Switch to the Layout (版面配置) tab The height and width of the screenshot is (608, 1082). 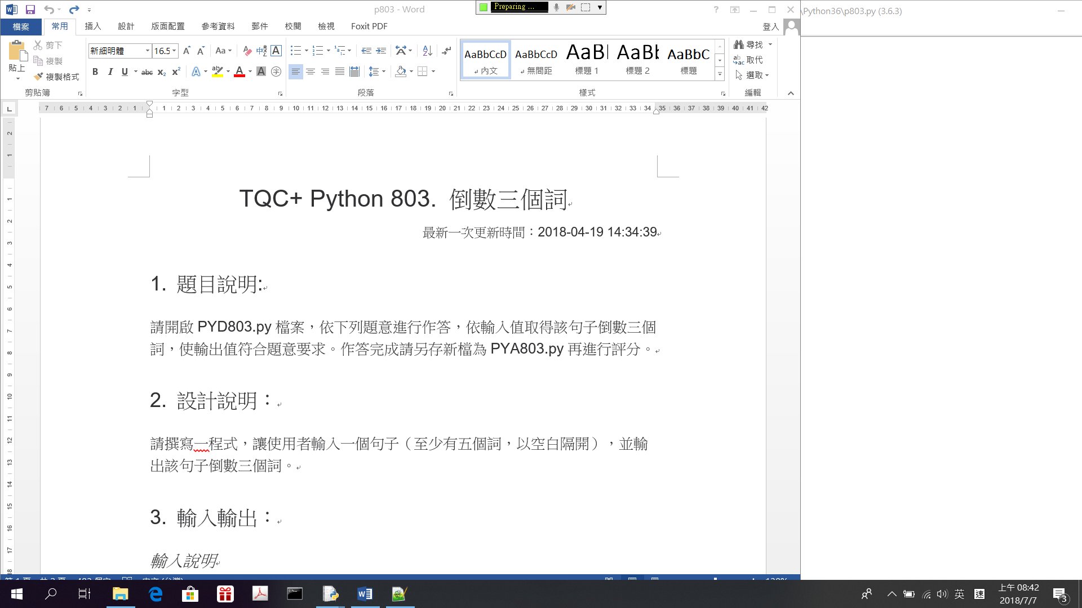click(x=168, y=26)
